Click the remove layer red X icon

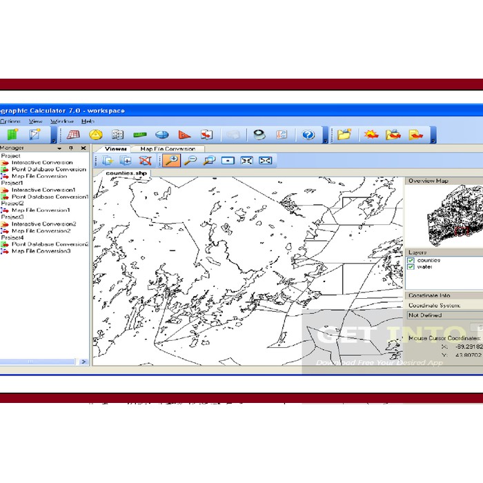coord(145,161)
